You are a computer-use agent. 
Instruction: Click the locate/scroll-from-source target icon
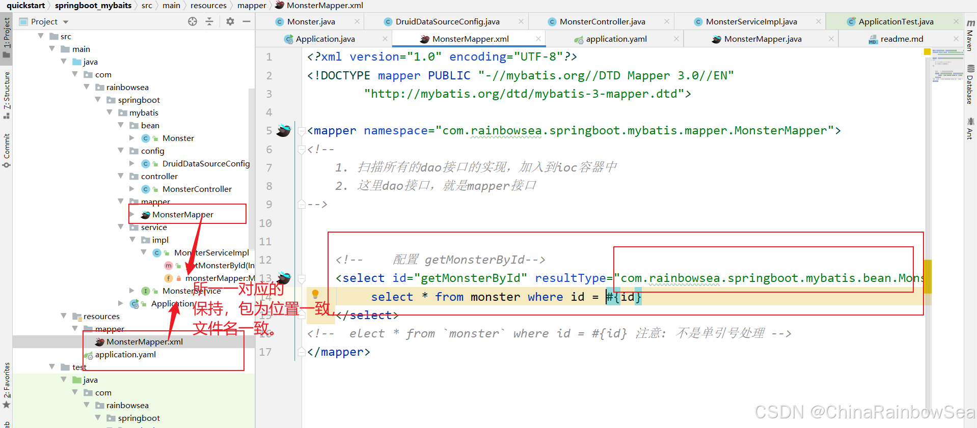pyautogui.click(x=192, y=21)
